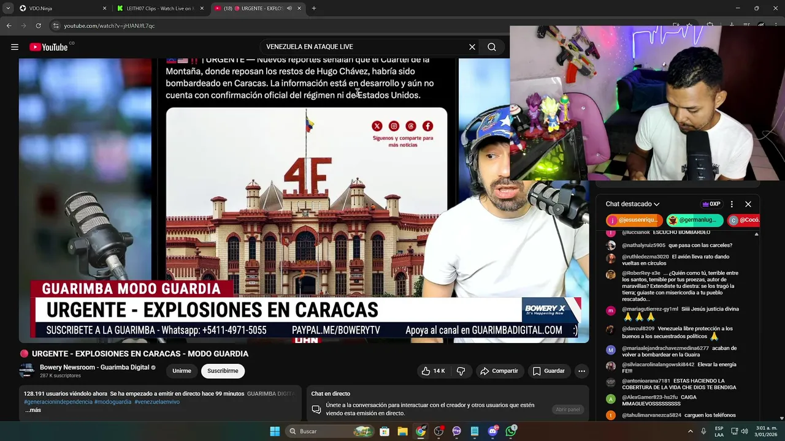Click @antonioarana7181 chat username
Image resolution: width=785 pixels, height=441 pixels.
tap(646, 381)
